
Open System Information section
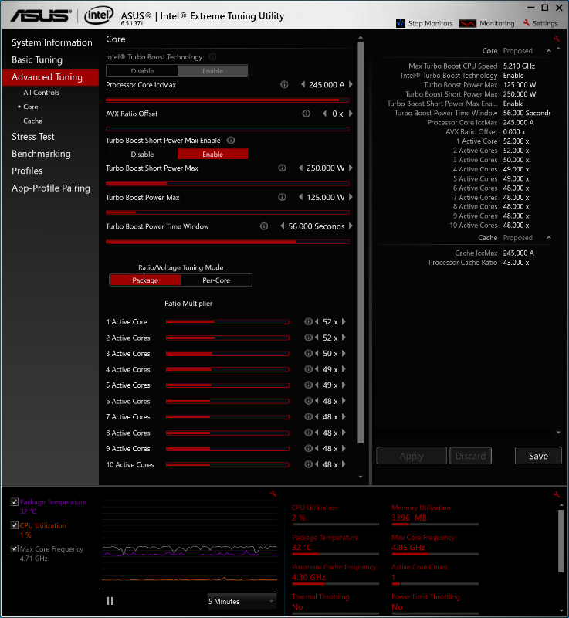pyautogui.click(x=52, y=42)
